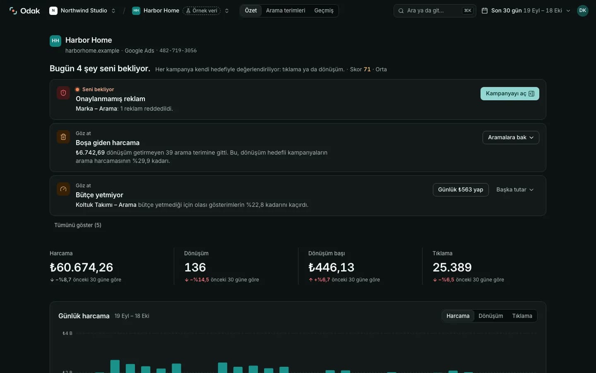596x373 pixels.
Task: Click the Tıklama value 25.389
Action: pyautogui.click(x=452, y=267)
